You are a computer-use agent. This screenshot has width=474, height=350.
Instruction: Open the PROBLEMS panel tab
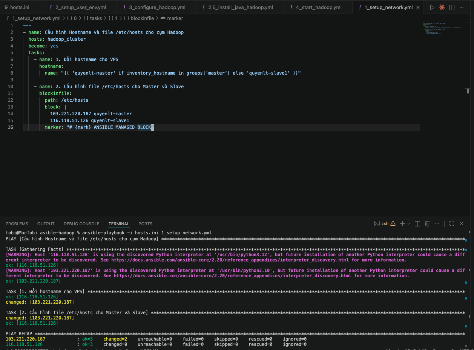[x=17, y=224]
